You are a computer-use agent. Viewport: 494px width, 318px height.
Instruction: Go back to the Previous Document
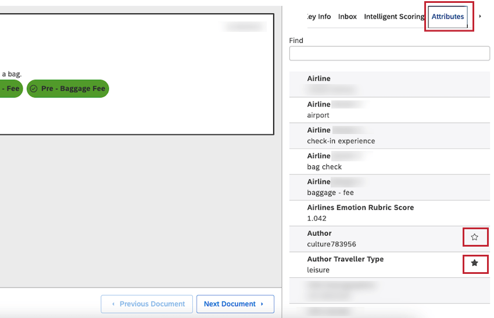click(x=147, y=304)
